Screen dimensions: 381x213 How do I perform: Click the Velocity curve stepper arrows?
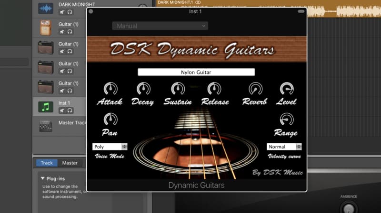(x=299, y=147)
